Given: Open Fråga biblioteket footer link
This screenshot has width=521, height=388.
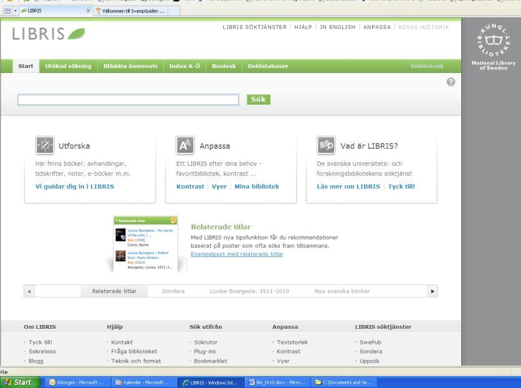Looking at the screenshot, I should click(134, 351).
